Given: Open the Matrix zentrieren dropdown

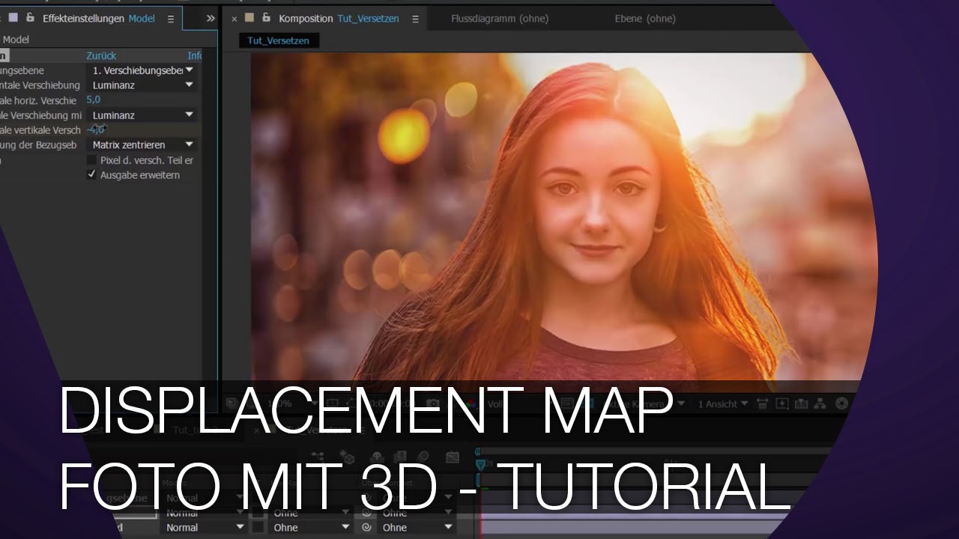Looking at the screenshot, I should 142,144.
